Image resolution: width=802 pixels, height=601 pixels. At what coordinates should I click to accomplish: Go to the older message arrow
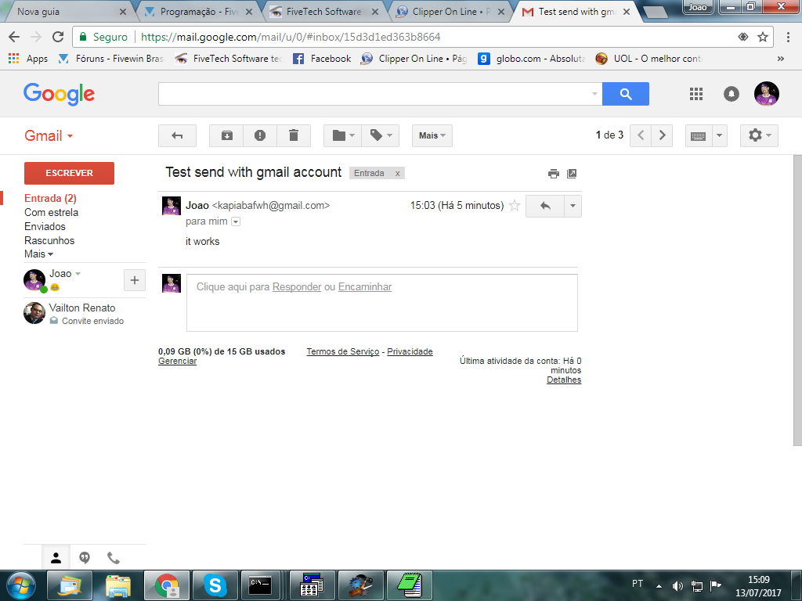(x=662, y=135)
